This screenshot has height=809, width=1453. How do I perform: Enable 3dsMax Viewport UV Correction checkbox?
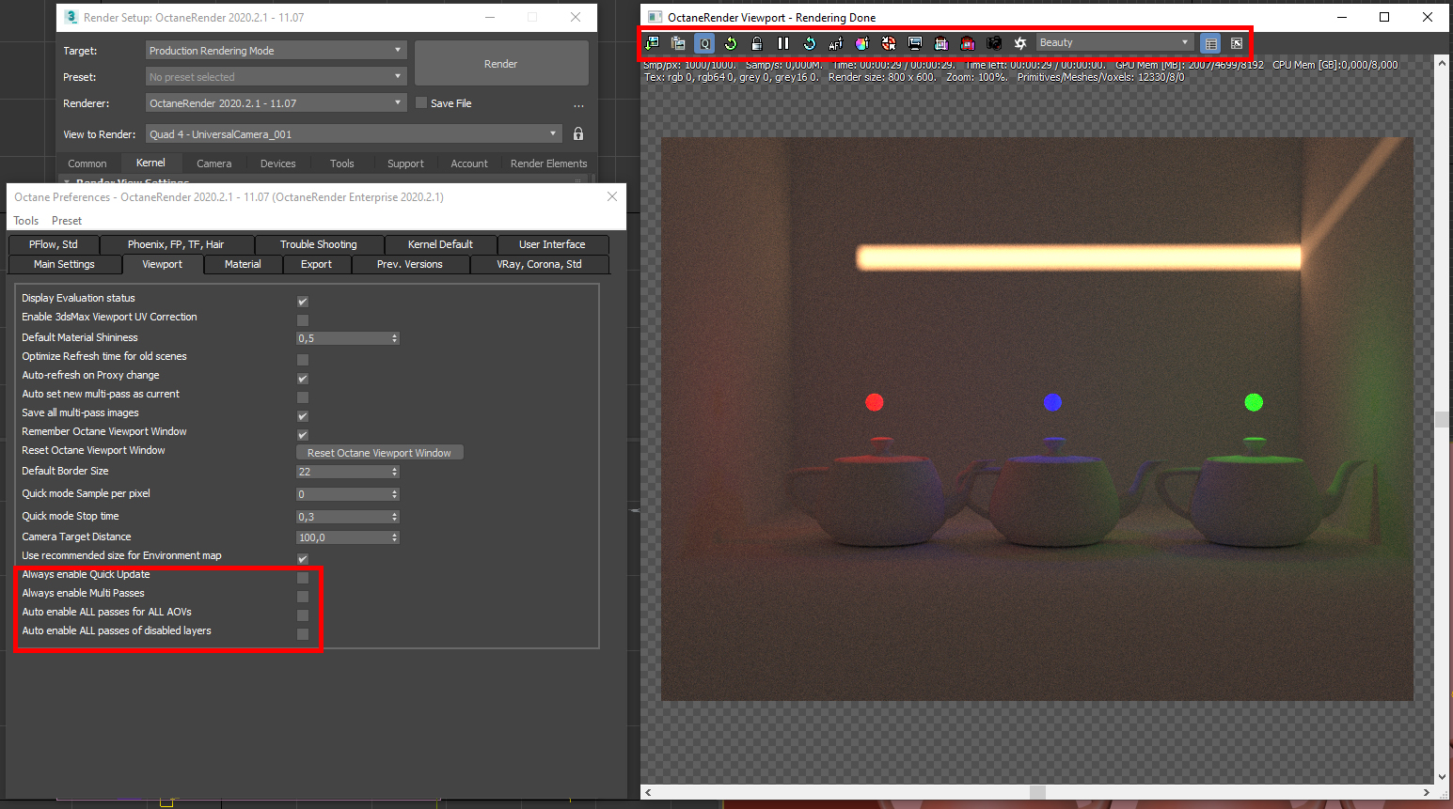(303, 320)
